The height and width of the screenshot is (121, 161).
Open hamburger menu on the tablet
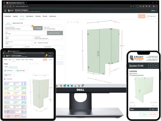pos(4,56)
